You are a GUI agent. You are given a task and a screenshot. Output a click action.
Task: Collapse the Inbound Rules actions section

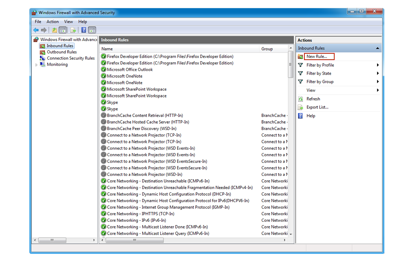[377, 48]
